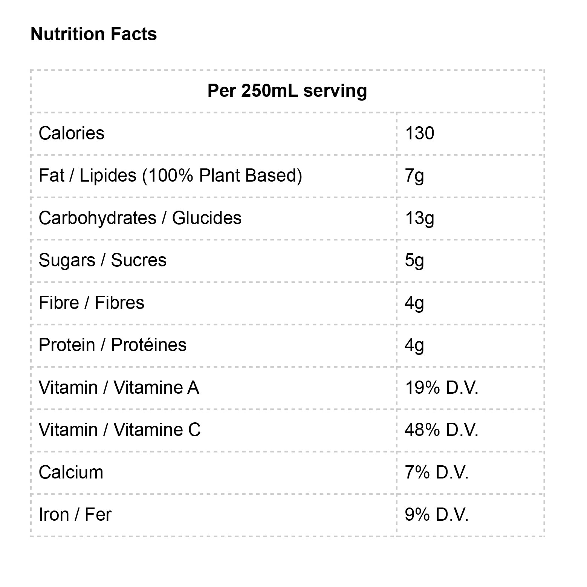Click the 130 calories value

[419, 133]
